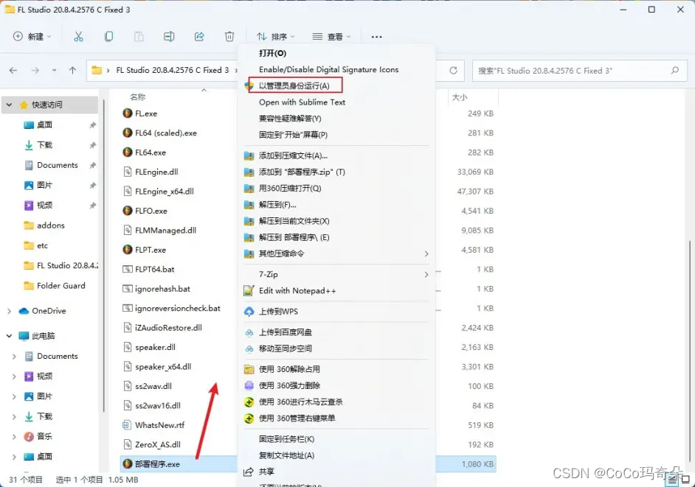Image resolution: width=695 pixels, height=487 pixels.
Task: Click FL Studio breadcrumb in address bar
Action: (173, 70)
